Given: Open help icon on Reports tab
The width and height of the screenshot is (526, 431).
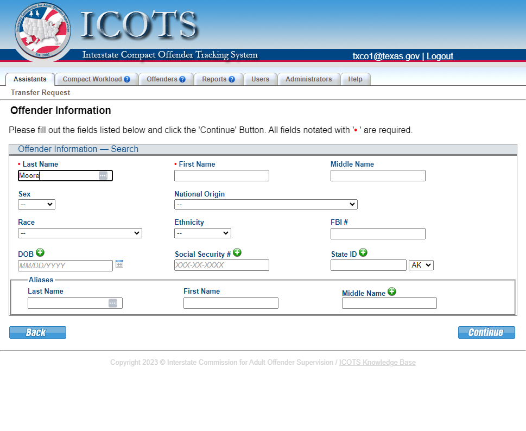Looking at the screenshot, I should [231, 79].
